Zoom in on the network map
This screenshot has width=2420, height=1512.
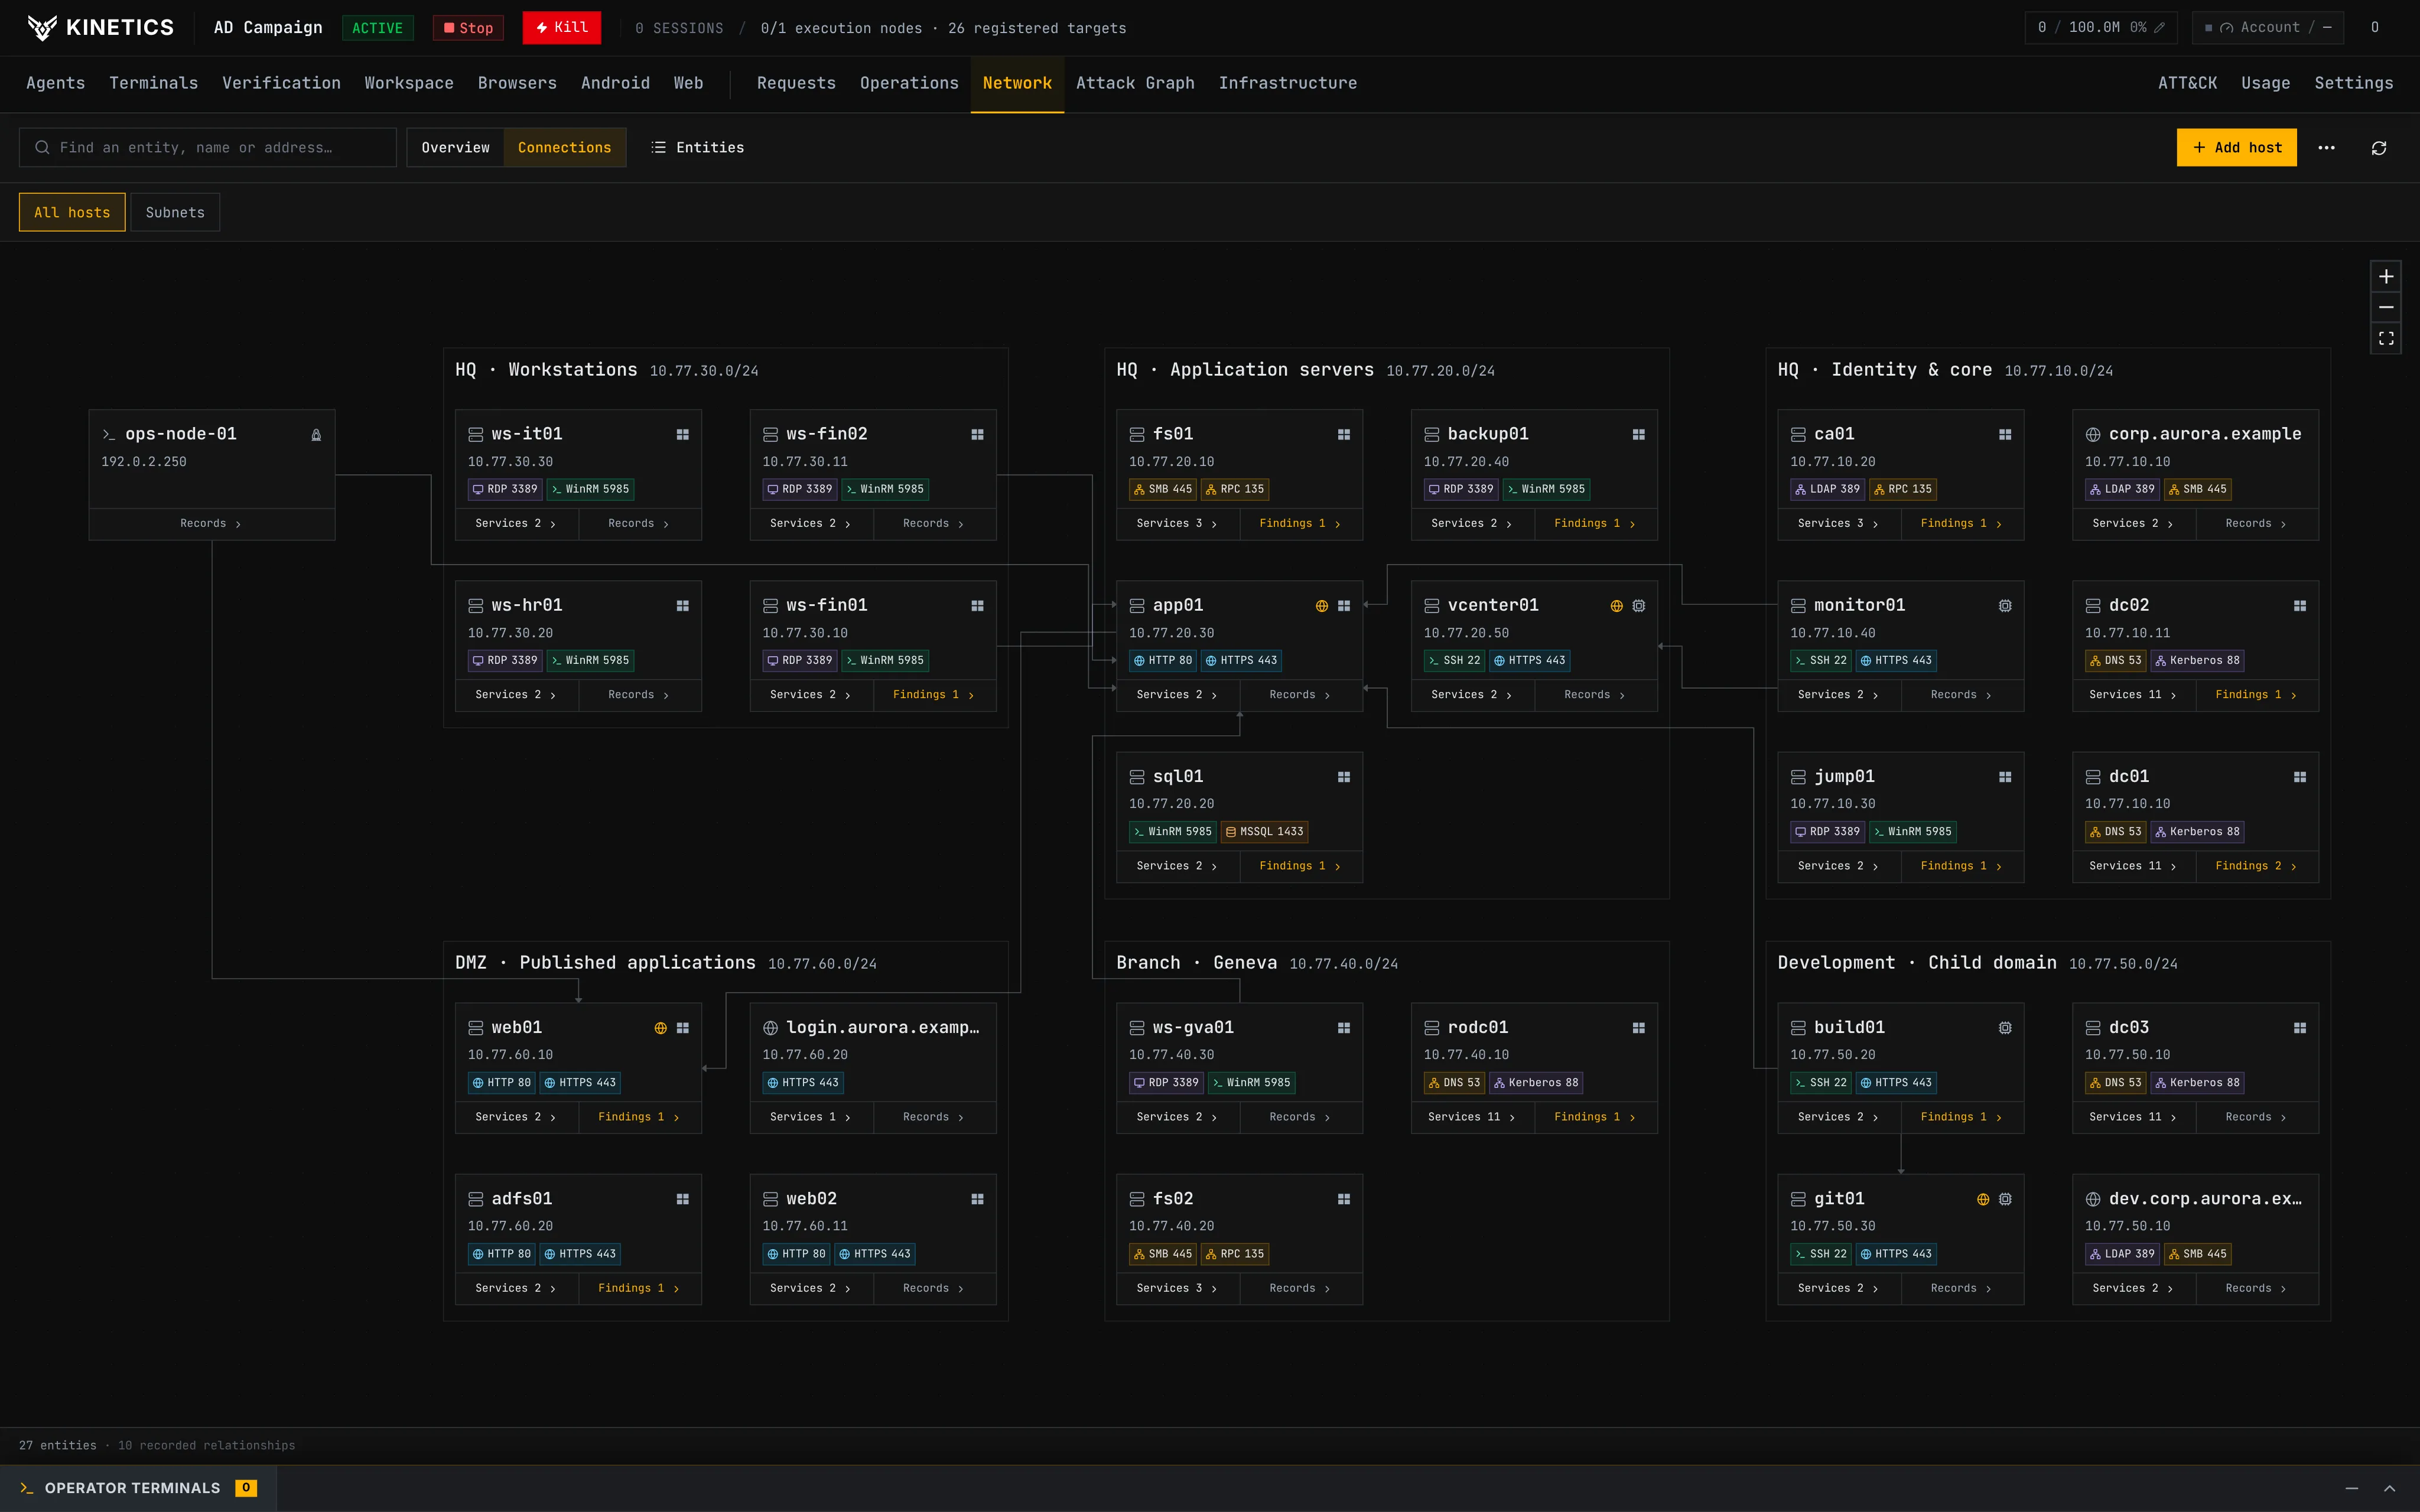pyautogui.click(x=2386, y=276)
